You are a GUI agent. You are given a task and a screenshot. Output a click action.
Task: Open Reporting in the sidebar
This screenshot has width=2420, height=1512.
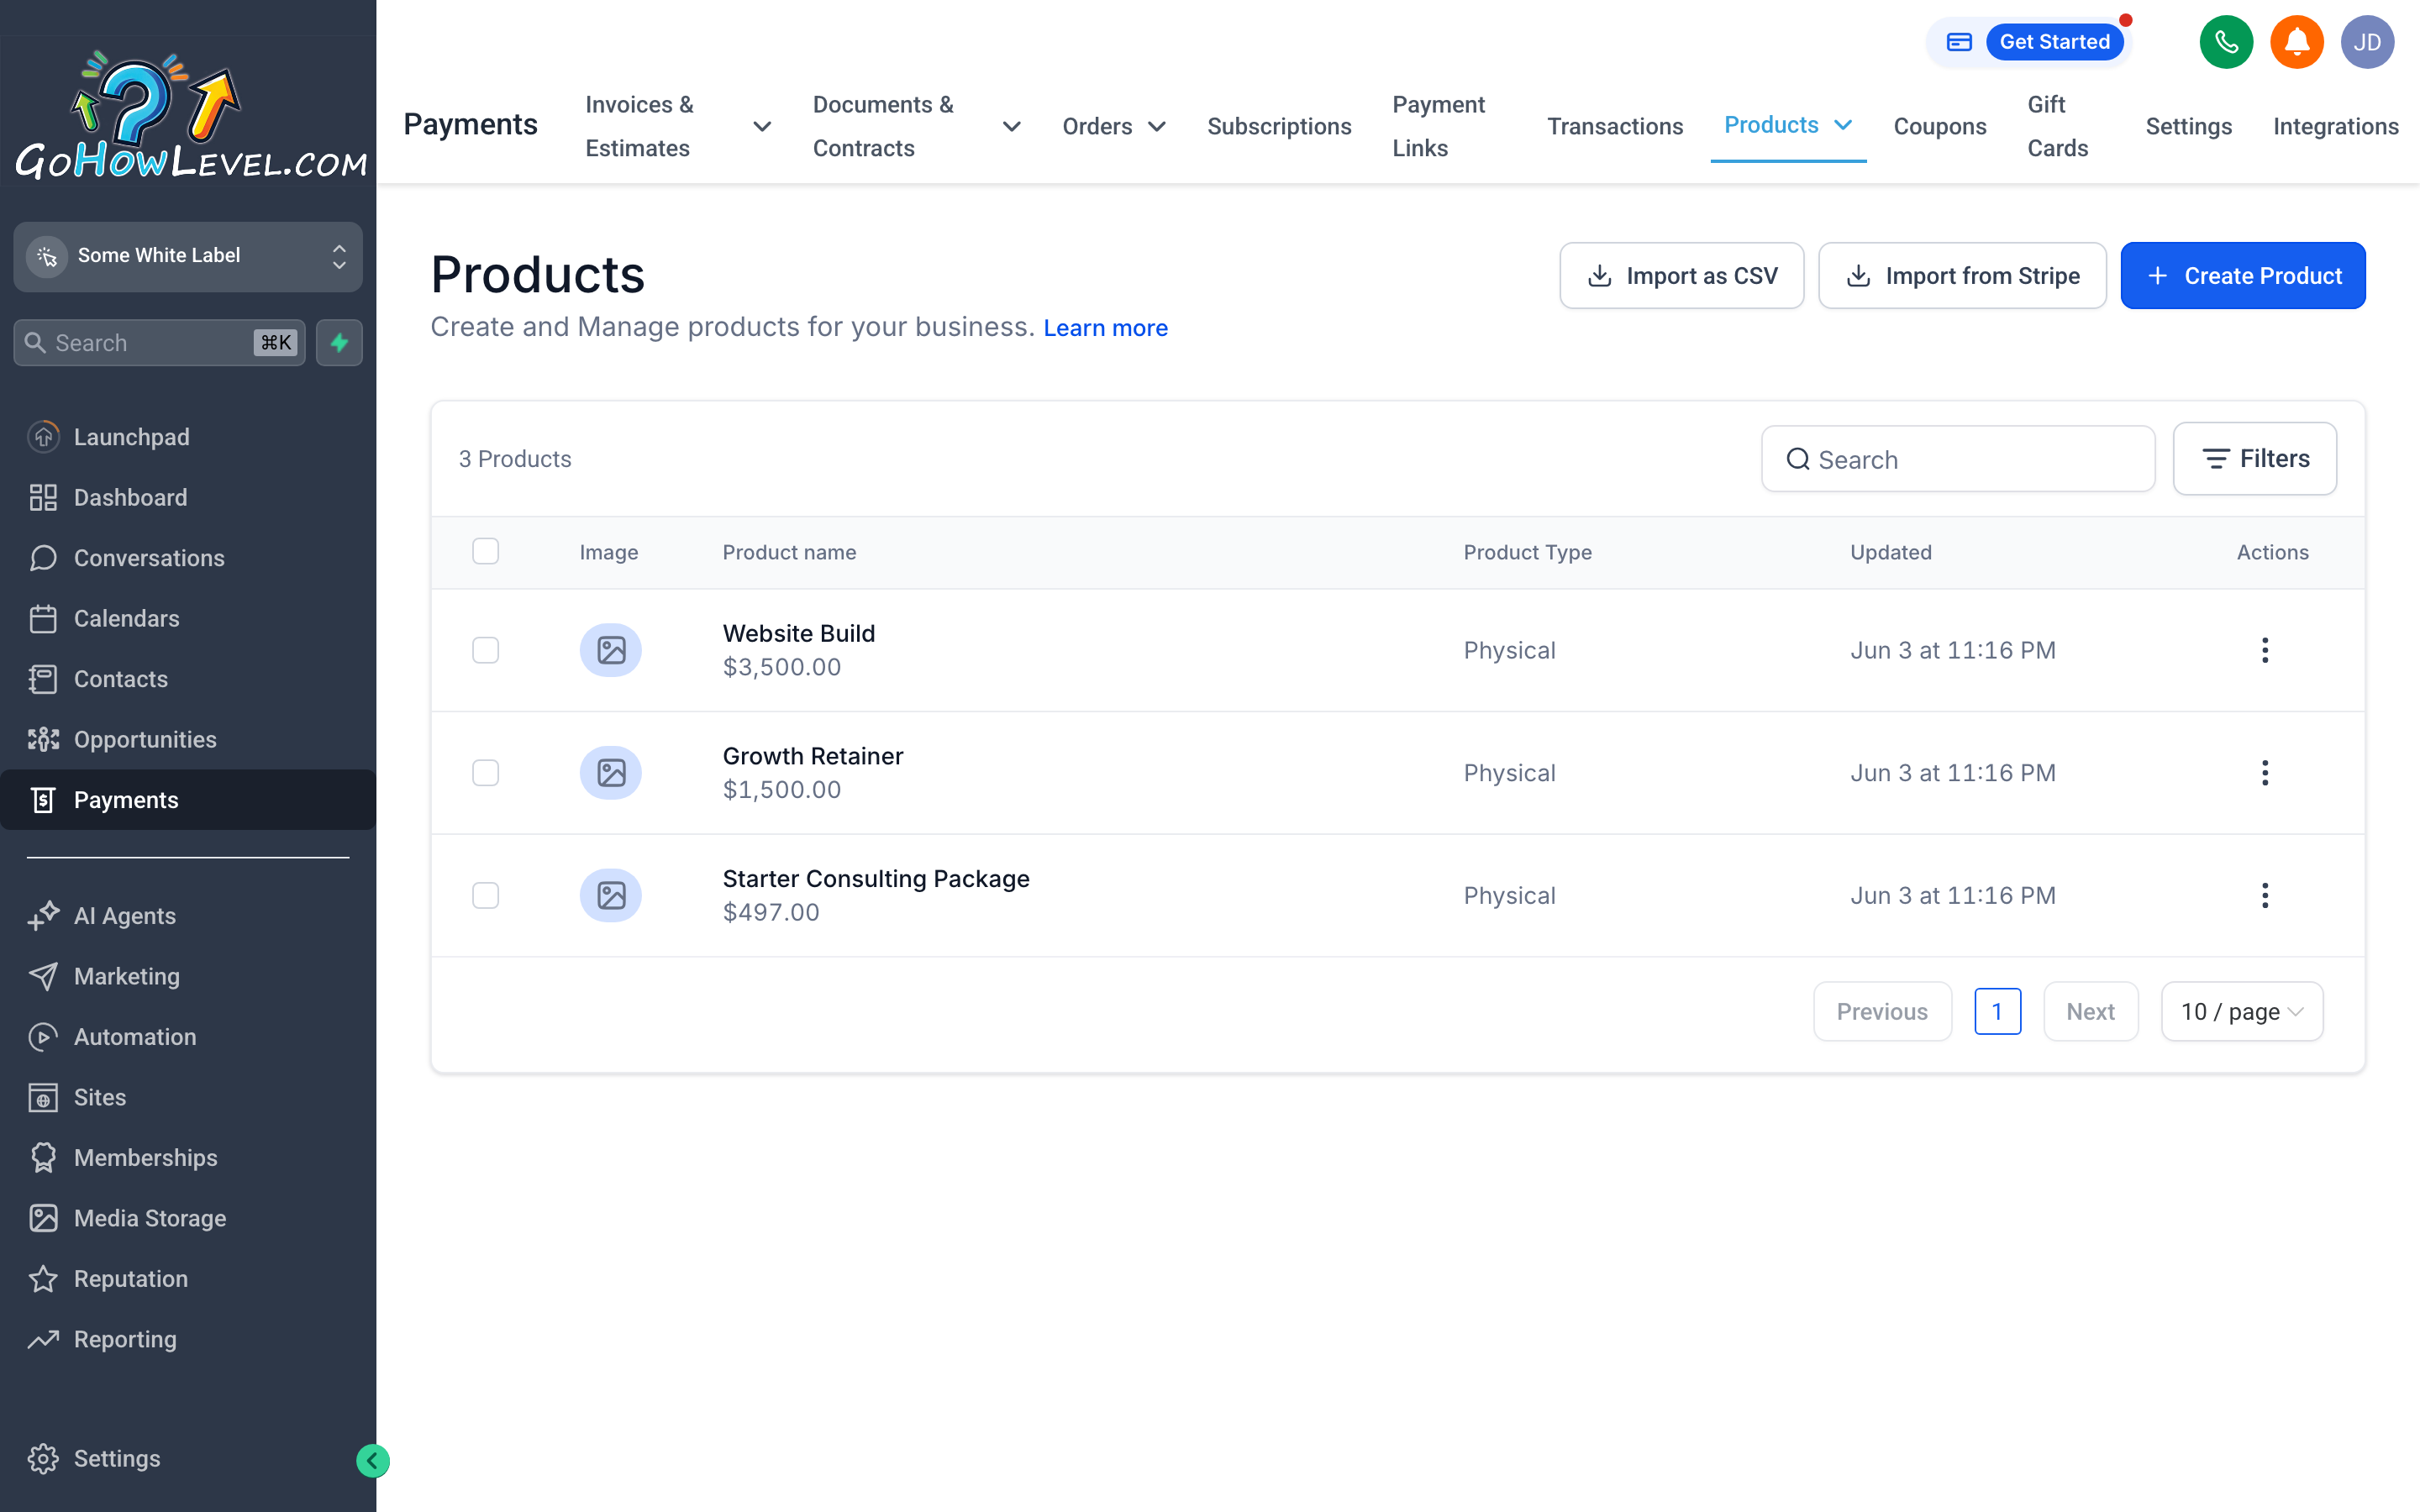(188, 1339)
